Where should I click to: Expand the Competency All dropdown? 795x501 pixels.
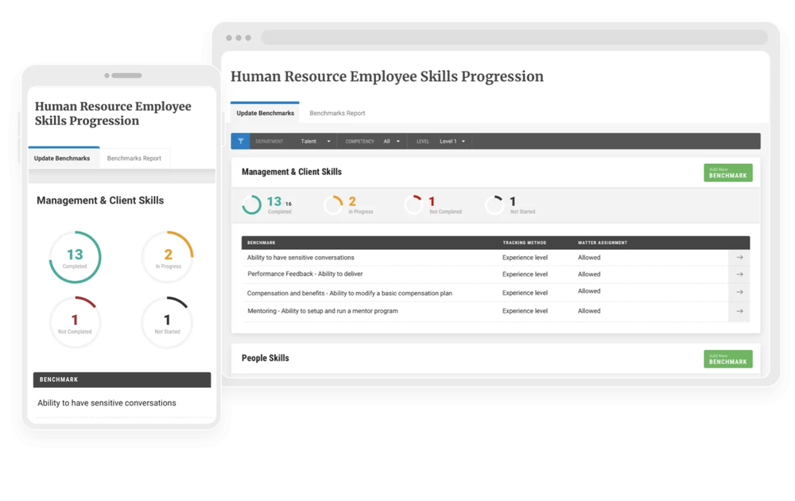[x=391, y=142]
